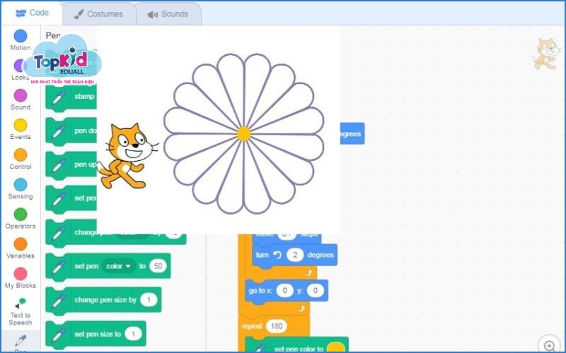Select the Control block category
The image size is (566, 353).
(x=21, y=159)
